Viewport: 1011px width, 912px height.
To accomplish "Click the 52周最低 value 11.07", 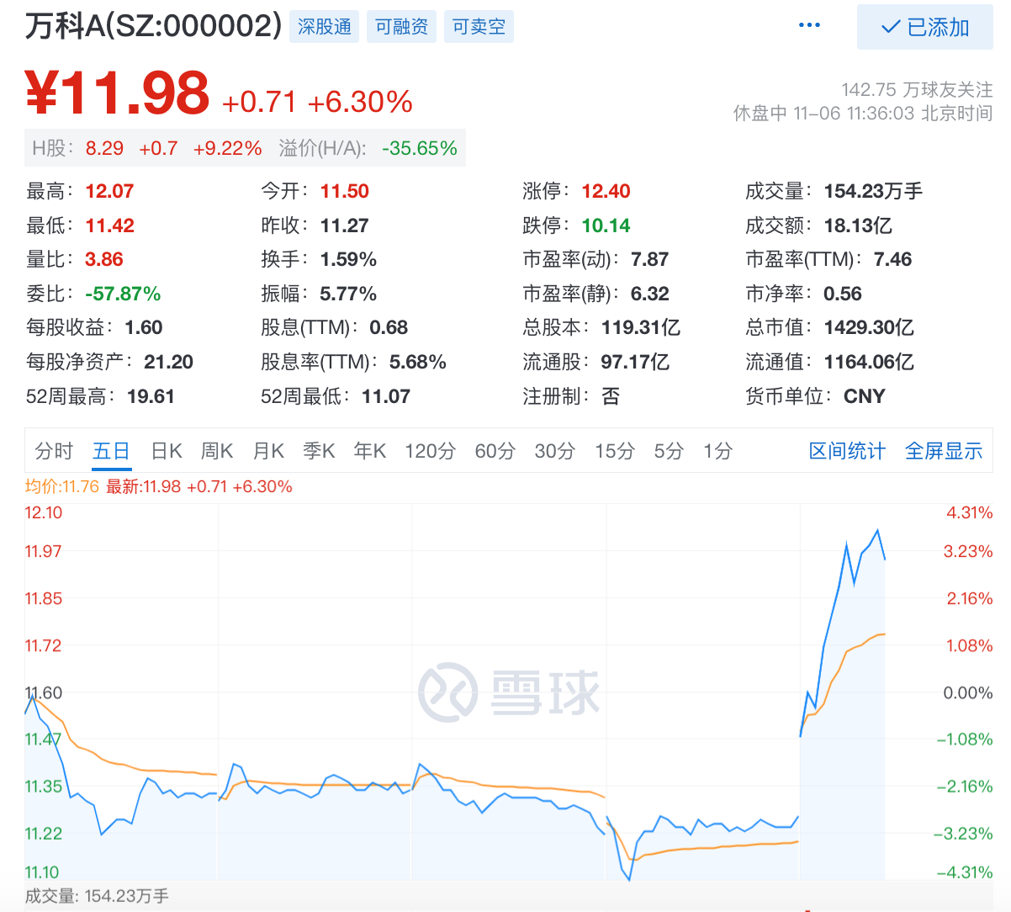I will (386, 396).
